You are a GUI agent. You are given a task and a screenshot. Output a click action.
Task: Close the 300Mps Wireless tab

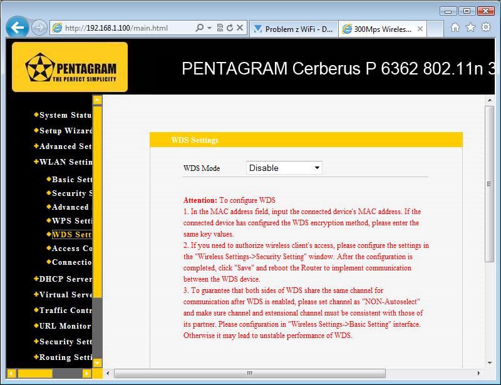(420, 29)
